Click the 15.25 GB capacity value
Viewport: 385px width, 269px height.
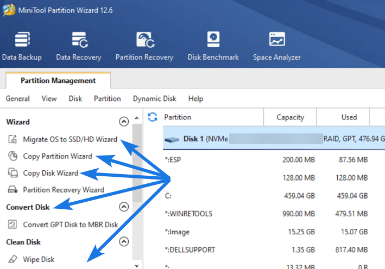point(301,232)
